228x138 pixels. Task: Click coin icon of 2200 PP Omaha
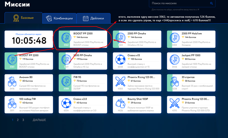[66, 59]
